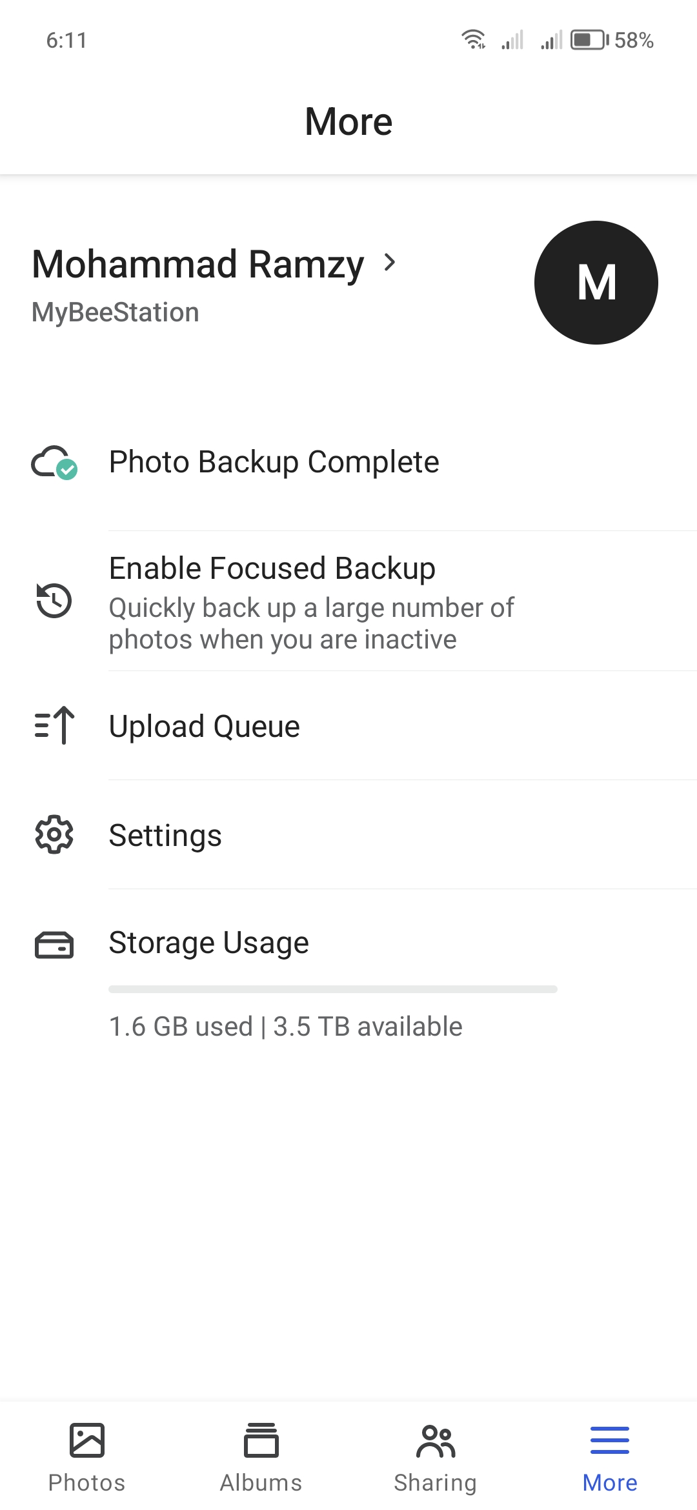The width and height of the screenshot is (697, 1510).
Task: Tap the More hamburger icon
Action: 610,1440
